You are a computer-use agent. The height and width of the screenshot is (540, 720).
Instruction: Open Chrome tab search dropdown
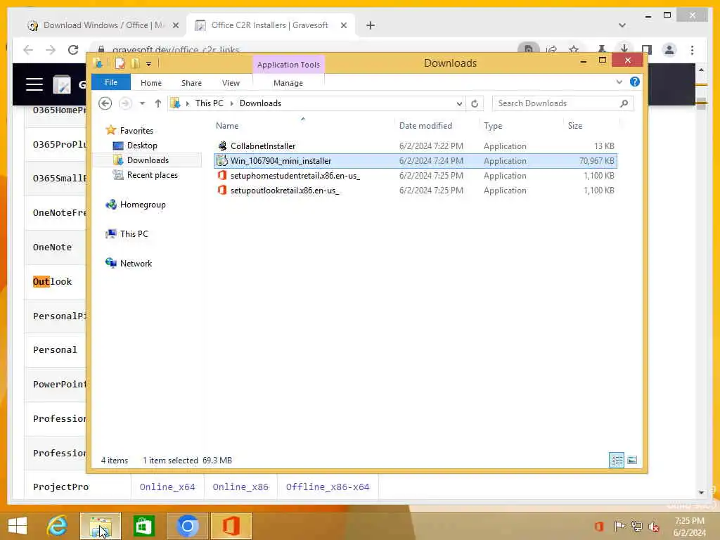click(622, 25)
